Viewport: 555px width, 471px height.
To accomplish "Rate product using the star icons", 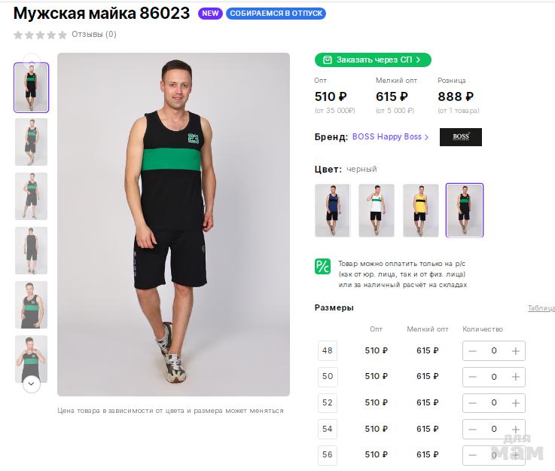I will coord(40,35).
